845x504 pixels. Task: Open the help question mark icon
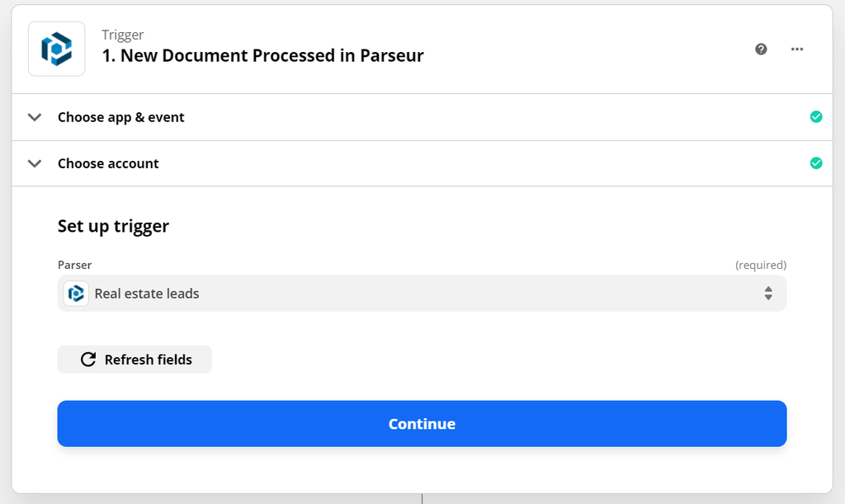pyautogui.click(x=760, y=49)
